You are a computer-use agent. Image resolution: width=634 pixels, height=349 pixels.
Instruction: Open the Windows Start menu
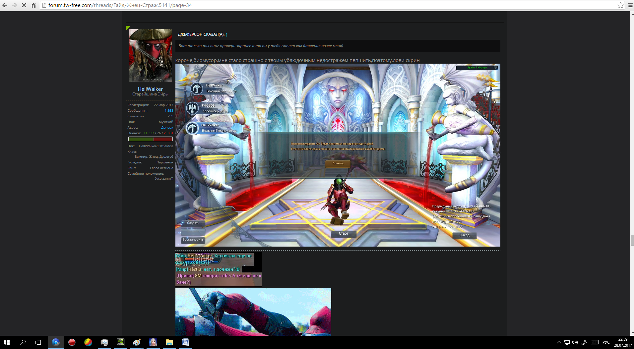7,342
